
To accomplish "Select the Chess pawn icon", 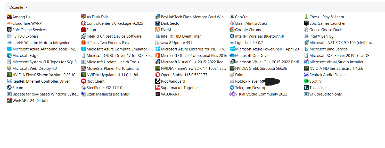I will [x=306, y=17].
